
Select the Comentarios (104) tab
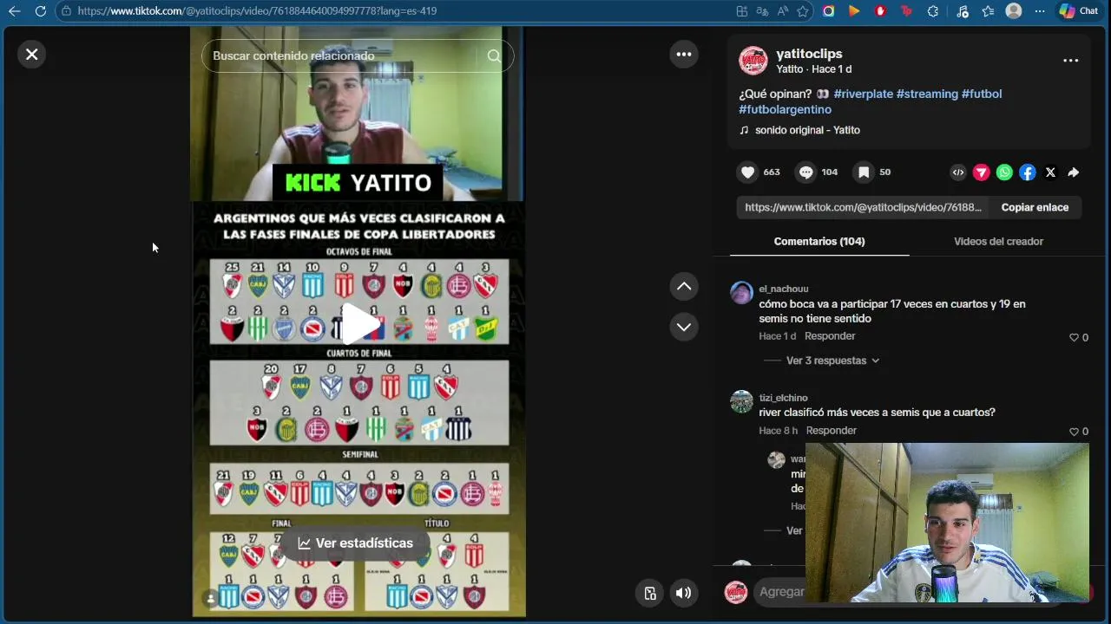(x=819, y=241)
